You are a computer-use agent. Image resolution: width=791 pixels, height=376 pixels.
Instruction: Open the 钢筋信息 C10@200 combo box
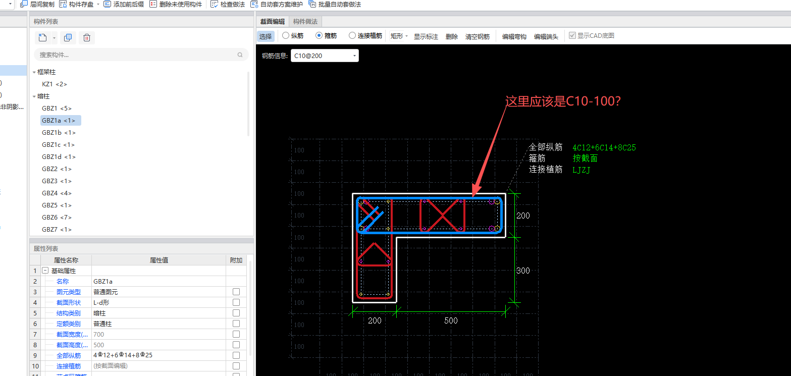[325, 56]
